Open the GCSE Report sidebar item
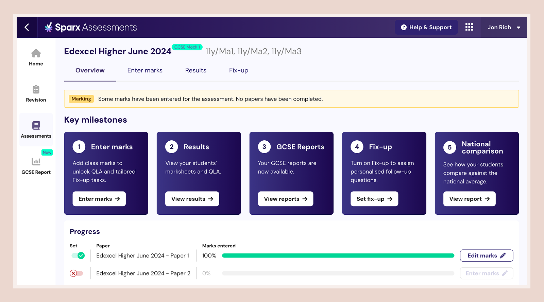Screen dimensions: 544x302 click(x=36, y=166)
